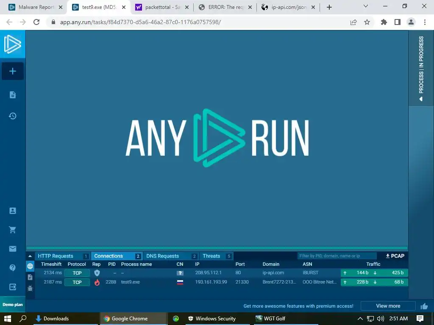This screenshot has width=434, height=325.
Task: Click the Timeshift column header
Action: click(x=51, y=264)
